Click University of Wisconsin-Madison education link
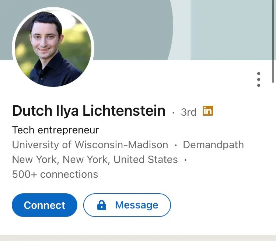Viewport: 276px width, 248px height. point(90,145)
